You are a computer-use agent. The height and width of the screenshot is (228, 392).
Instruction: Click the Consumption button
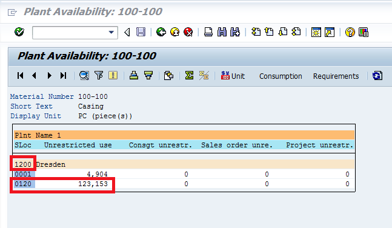click(281, 76)
